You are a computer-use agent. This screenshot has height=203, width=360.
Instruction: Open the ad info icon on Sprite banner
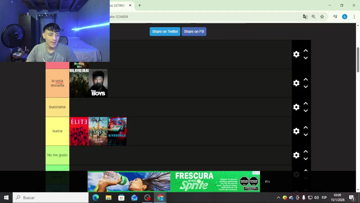(x=254, y=173)
